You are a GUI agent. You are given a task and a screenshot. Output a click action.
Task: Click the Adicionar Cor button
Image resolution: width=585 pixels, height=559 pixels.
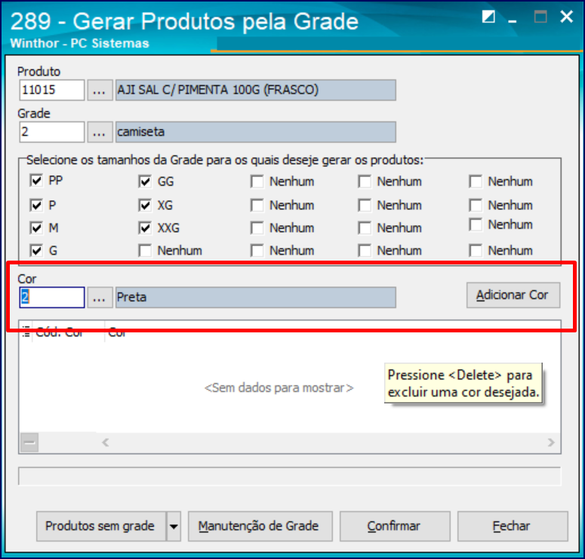point(513,295)
